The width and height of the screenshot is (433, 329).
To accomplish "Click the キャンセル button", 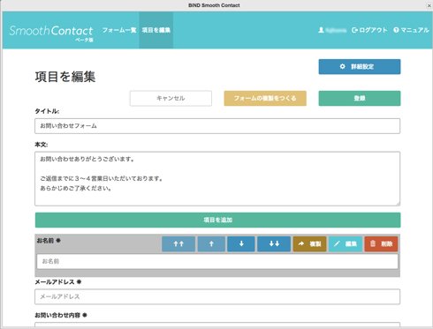I will click(x=171, y=98).
